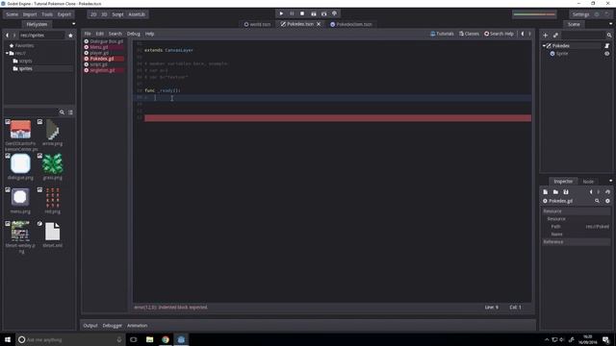Select the scripts folder
The width and height of the screenshot is (616, 346).
click(26, 61)
